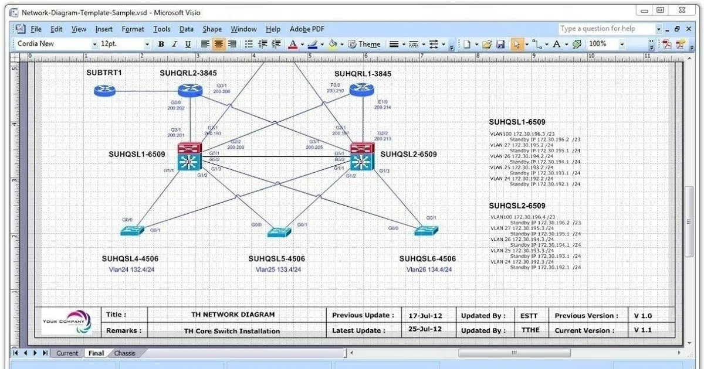The width and height of the screenshot is (704, 369).
Task: Open the View menu
Action: (79, 29)
